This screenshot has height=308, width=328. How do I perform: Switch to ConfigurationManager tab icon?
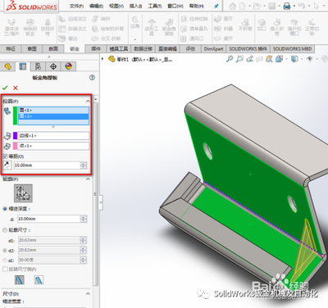pos(38,66)
